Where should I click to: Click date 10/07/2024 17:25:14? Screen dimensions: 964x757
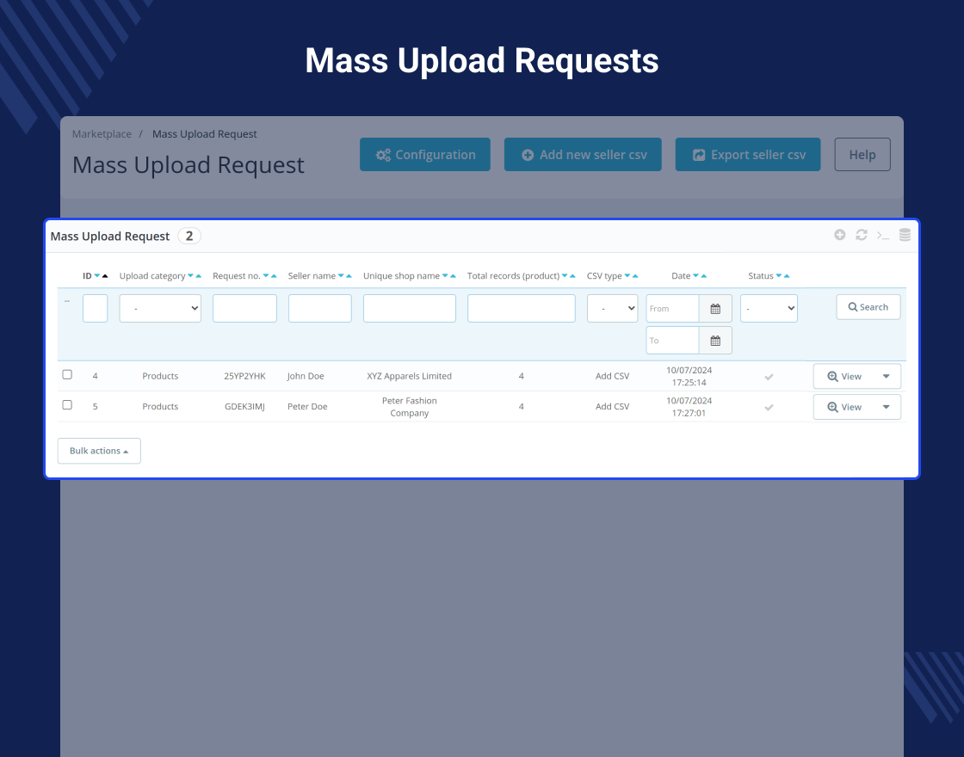689,376
